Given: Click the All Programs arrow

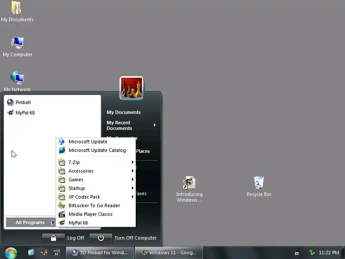Looking at the screenshot, I should click(53, 222).
